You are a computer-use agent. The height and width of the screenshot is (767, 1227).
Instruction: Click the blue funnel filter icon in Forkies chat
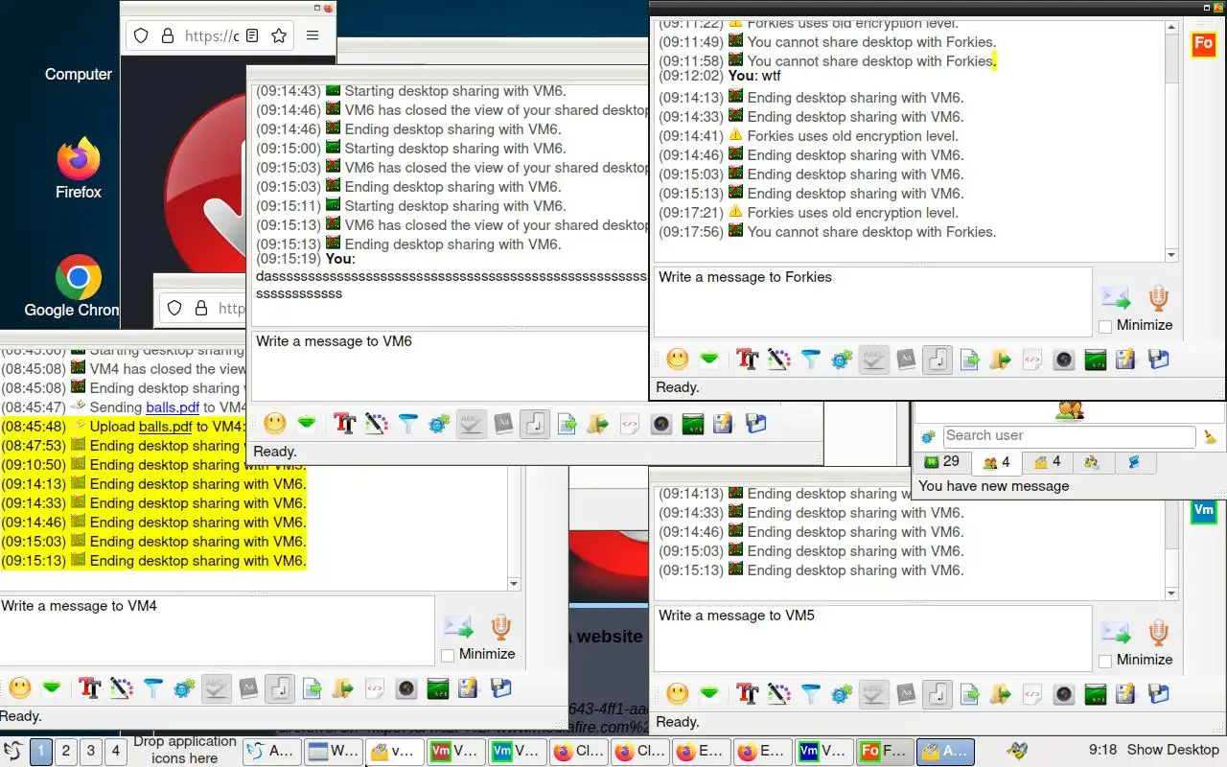click(x=810, y=360)
